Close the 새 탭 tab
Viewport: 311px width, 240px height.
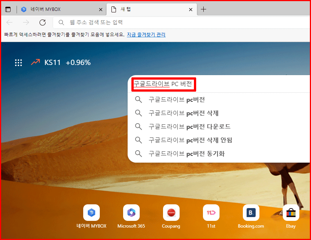(x=191, y=9)
